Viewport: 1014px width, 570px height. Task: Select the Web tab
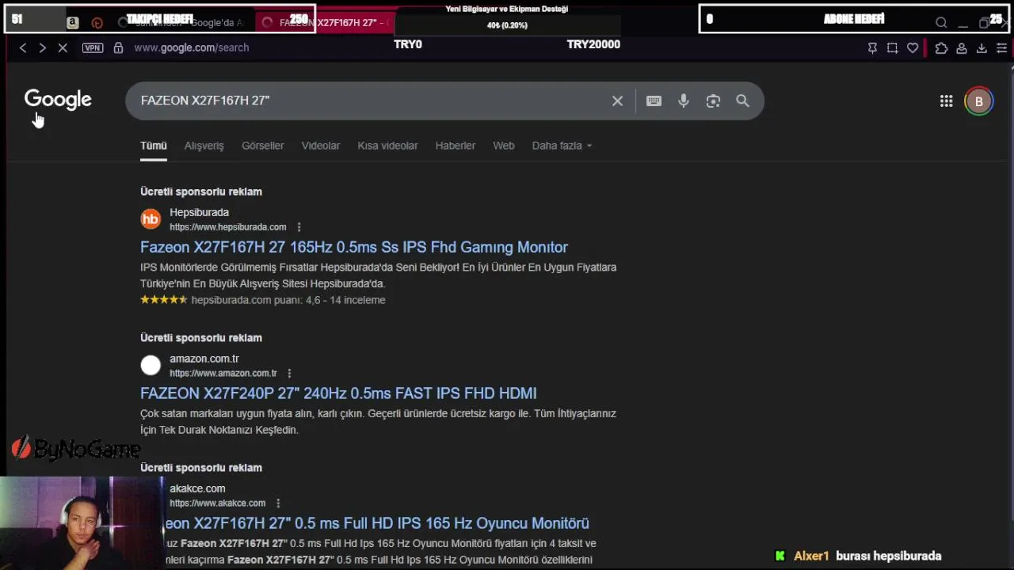tap(504, 146)
